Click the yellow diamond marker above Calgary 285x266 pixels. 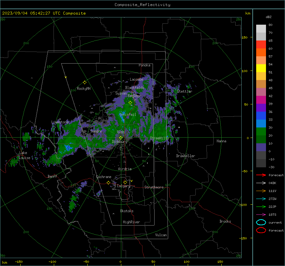pyautogui.click(x=125, y=182)
